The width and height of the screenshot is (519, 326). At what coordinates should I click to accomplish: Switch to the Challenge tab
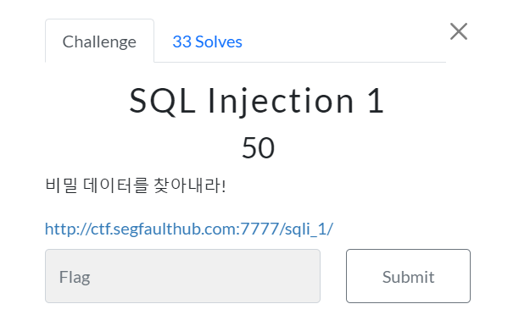click(x=99, y=41)
